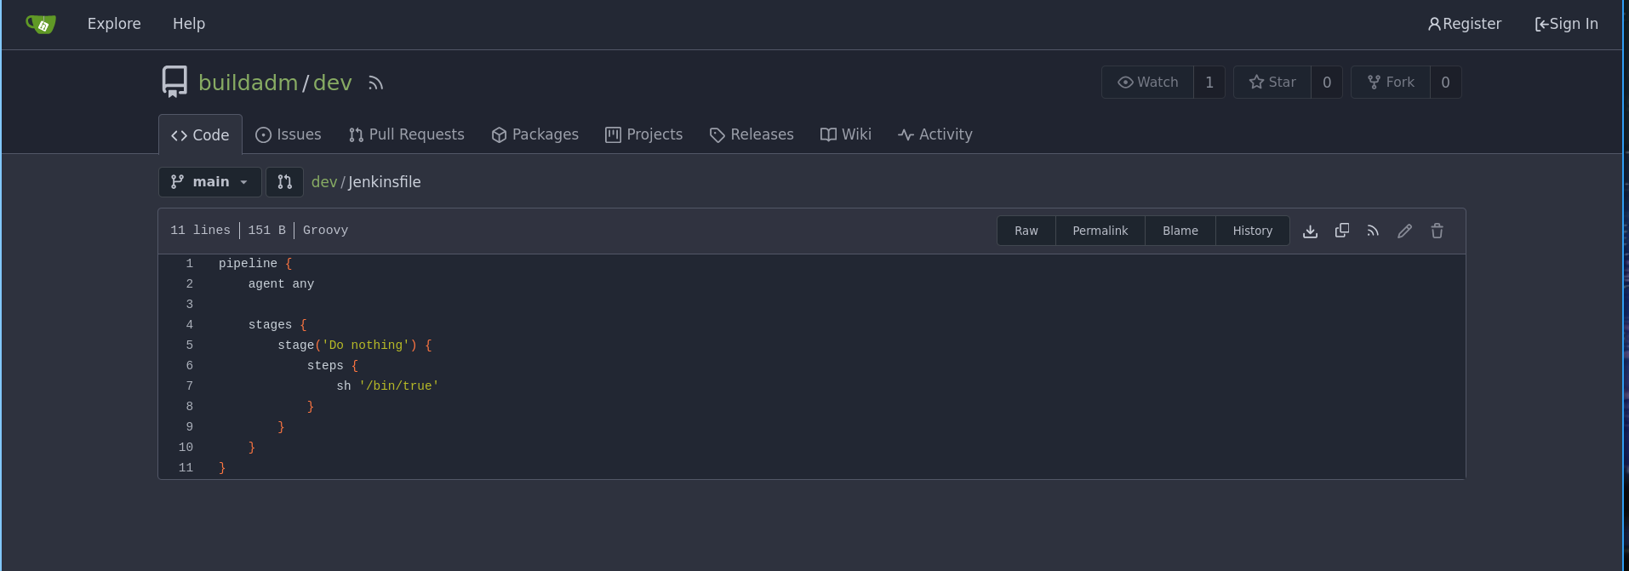
Task: Click the Jenkinsfile breadcrumb name
Action: (385, 182)
